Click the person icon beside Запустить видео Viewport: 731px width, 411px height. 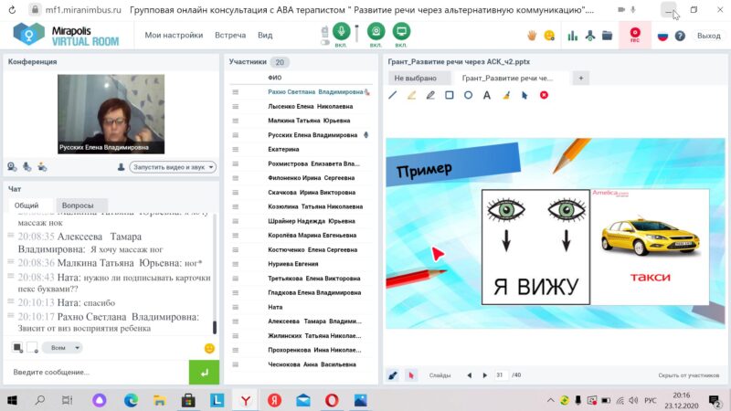tap(121, 167)
